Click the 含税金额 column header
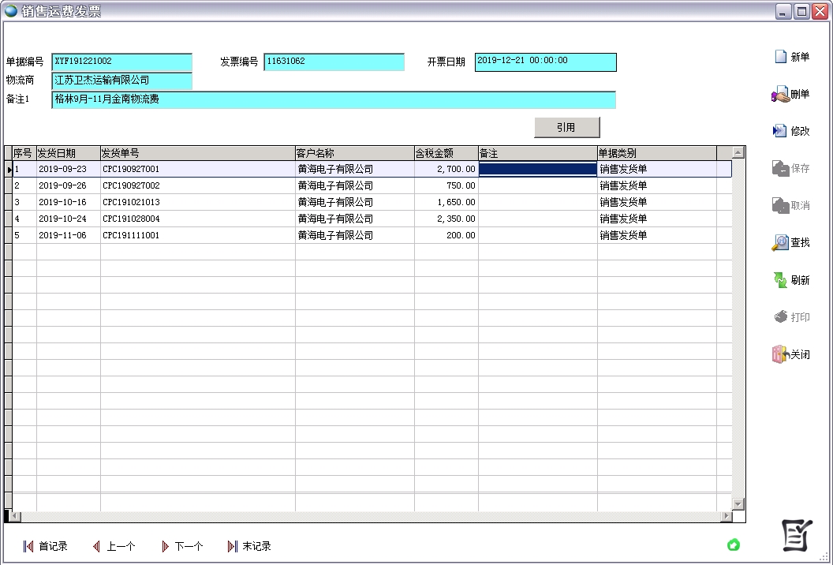The image size is (833, 565). tap(446, 153)
